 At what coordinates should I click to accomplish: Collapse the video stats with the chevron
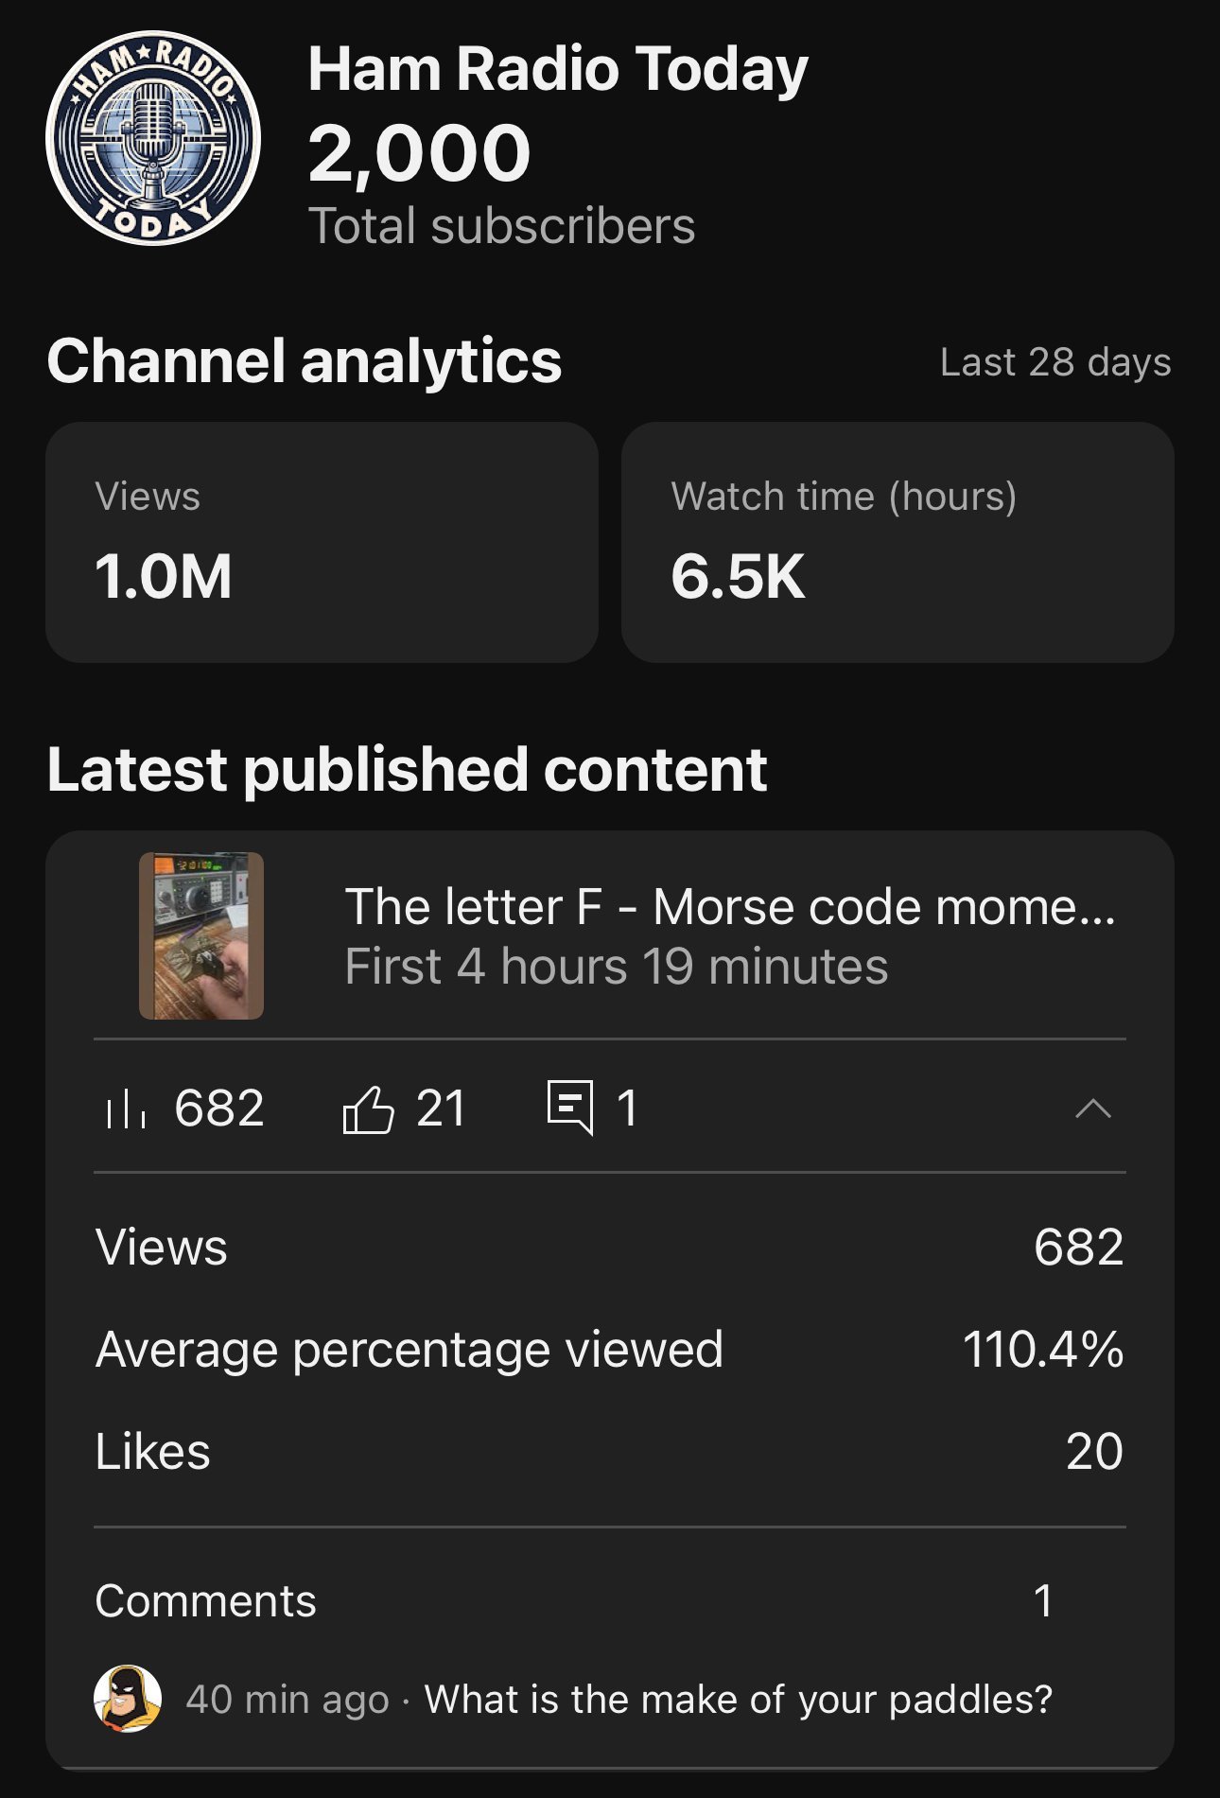(x=1095, y=1108)
